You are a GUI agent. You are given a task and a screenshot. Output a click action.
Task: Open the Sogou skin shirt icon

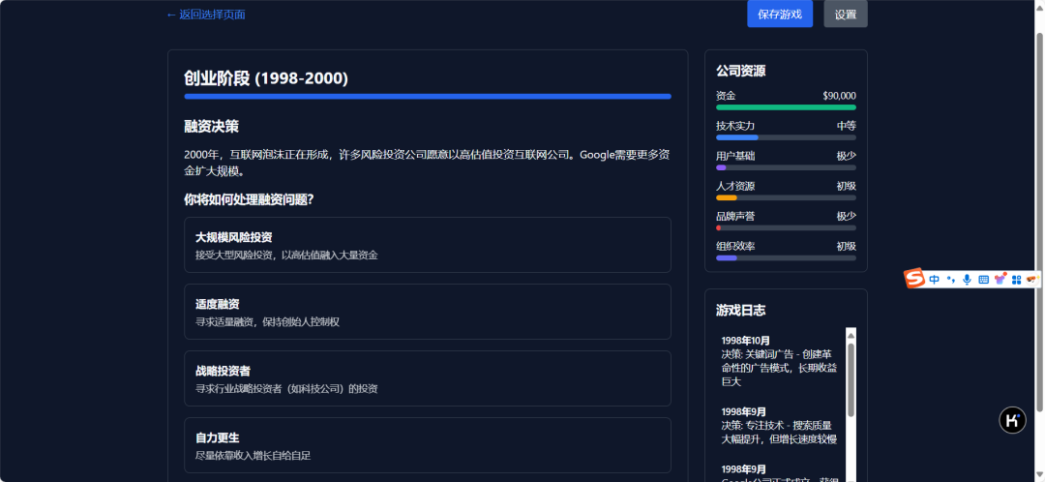(1000, 280)
